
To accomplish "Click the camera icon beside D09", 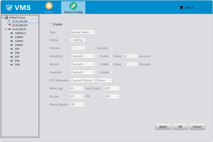I will pos(12,64).
